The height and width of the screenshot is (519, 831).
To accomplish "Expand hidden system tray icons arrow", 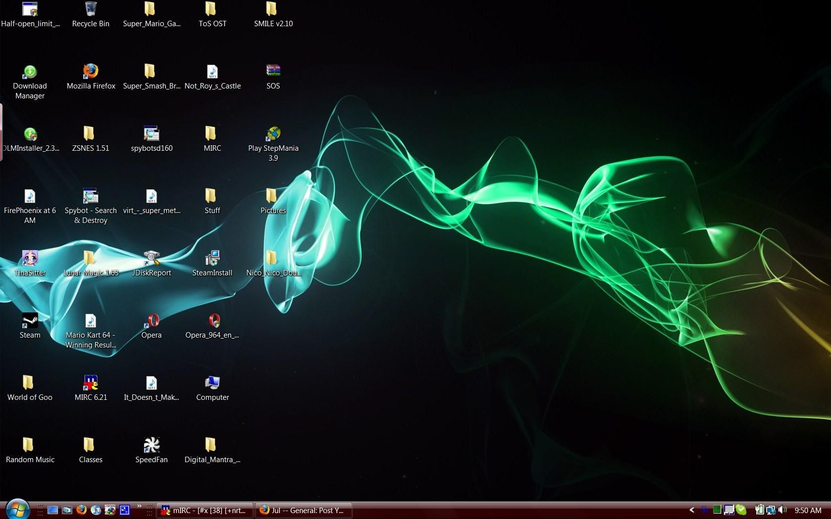I will pyautogui.click(x=692, y=510).
